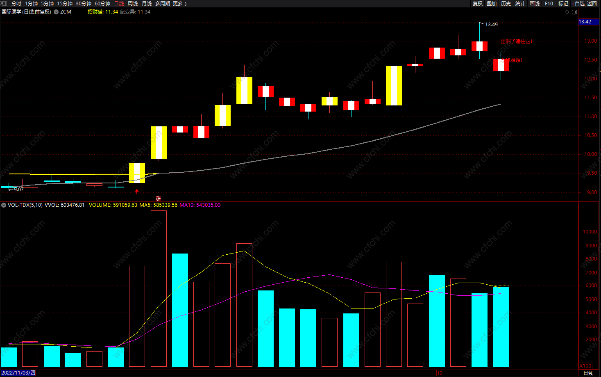
Task: Open F10 company information
Action: point(549,4)
